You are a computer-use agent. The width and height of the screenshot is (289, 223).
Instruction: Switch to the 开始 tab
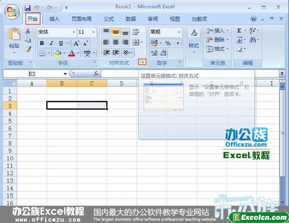click(x=33, y=19)
